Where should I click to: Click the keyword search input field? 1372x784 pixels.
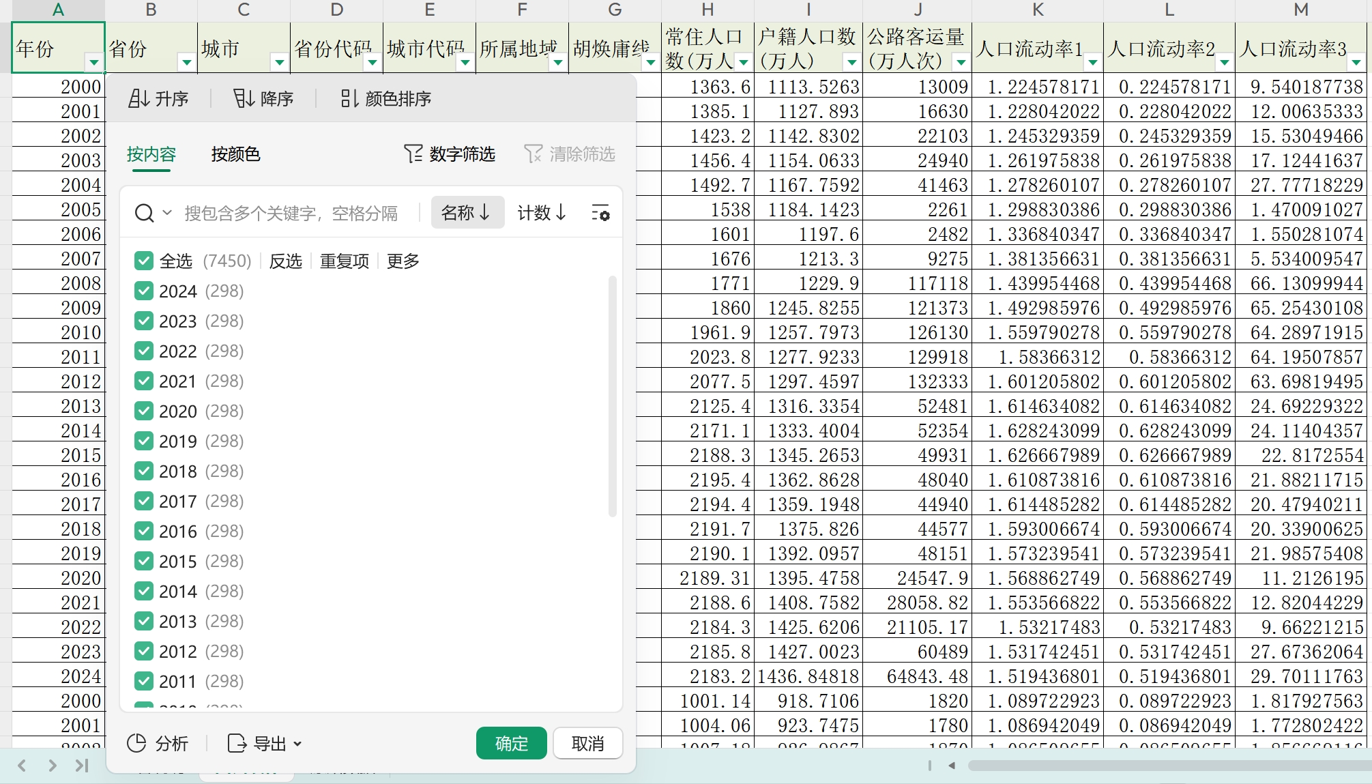[291, 214]
